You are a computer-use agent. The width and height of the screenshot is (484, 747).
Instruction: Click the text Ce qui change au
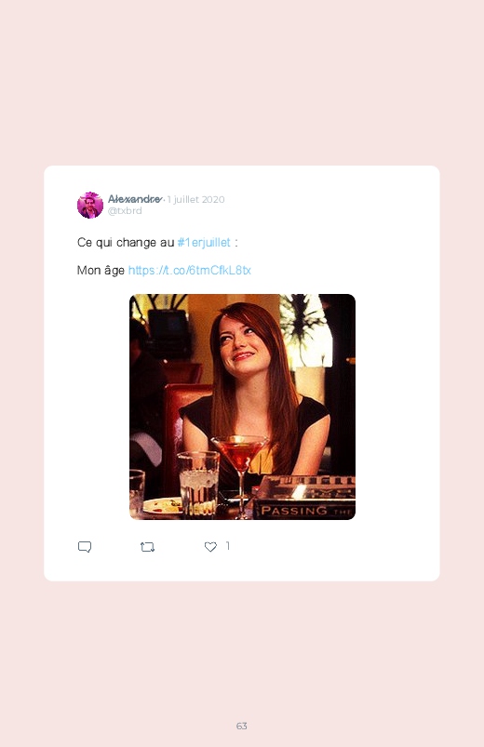[x=126, y=243]
